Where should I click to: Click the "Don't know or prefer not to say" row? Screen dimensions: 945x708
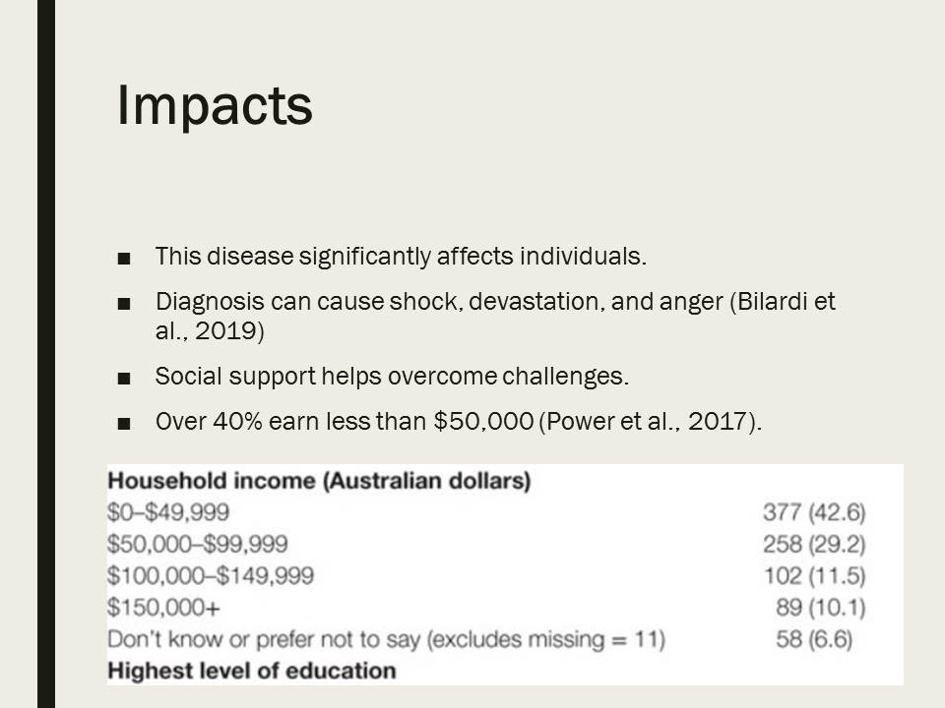[385, 640]
